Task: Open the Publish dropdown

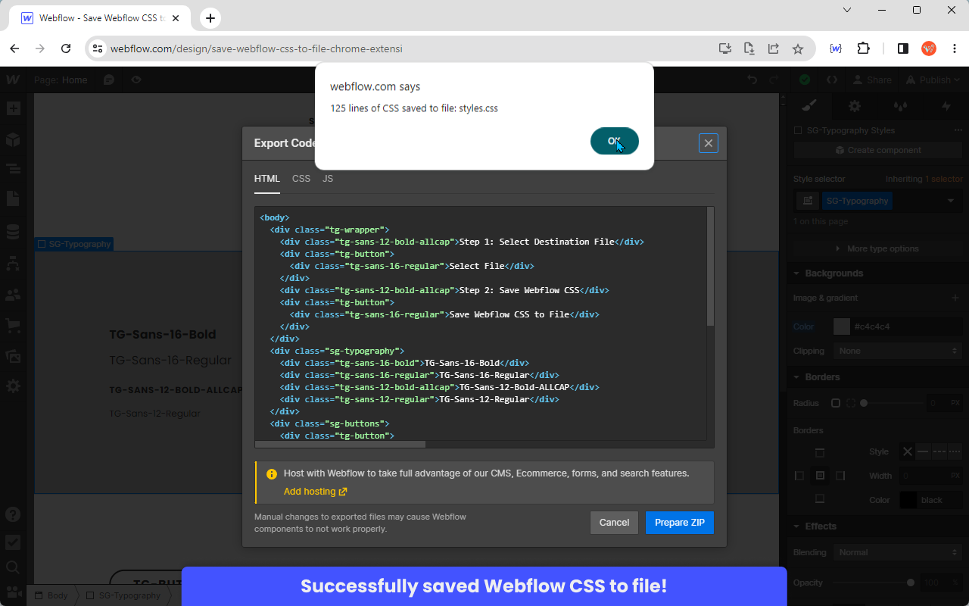Action: pos(933,80)
